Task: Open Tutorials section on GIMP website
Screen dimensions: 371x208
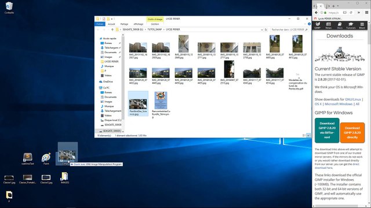Action: tap(351, 25)
